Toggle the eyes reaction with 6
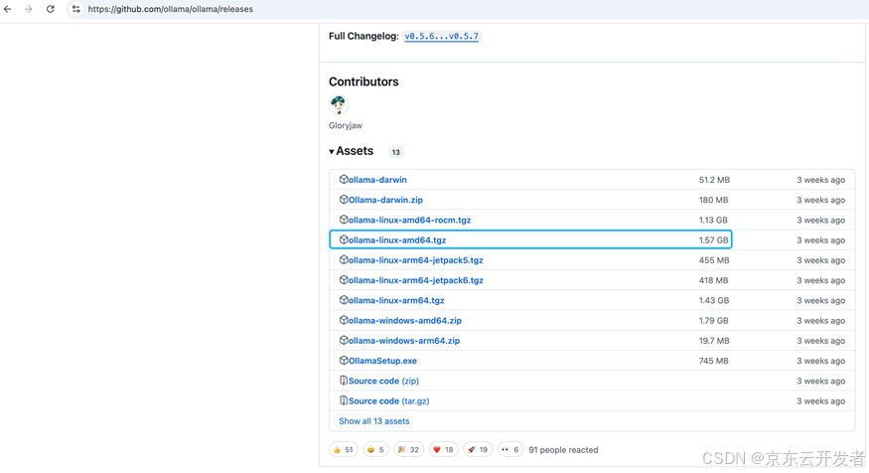The height and width of the screenshot is (473, 869). click(x=509, y=450)
